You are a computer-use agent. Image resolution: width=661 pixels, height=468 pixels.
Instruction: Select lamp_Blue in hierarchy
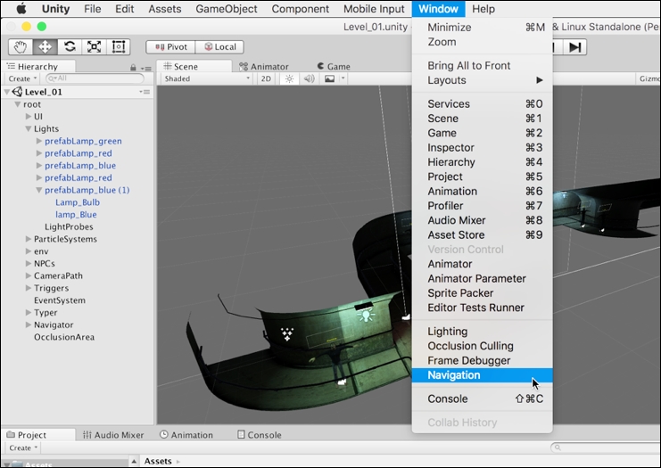[76, 215]
